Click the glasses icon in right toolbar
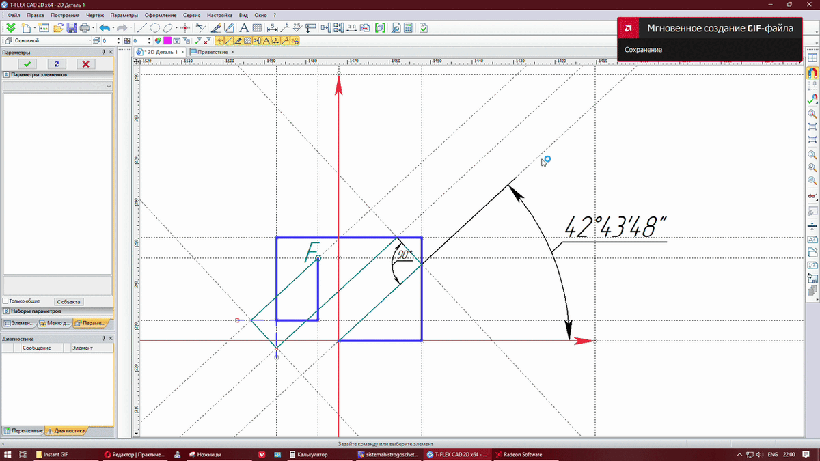The height and width of the screenshot is (461, 820). coord(812,197)
